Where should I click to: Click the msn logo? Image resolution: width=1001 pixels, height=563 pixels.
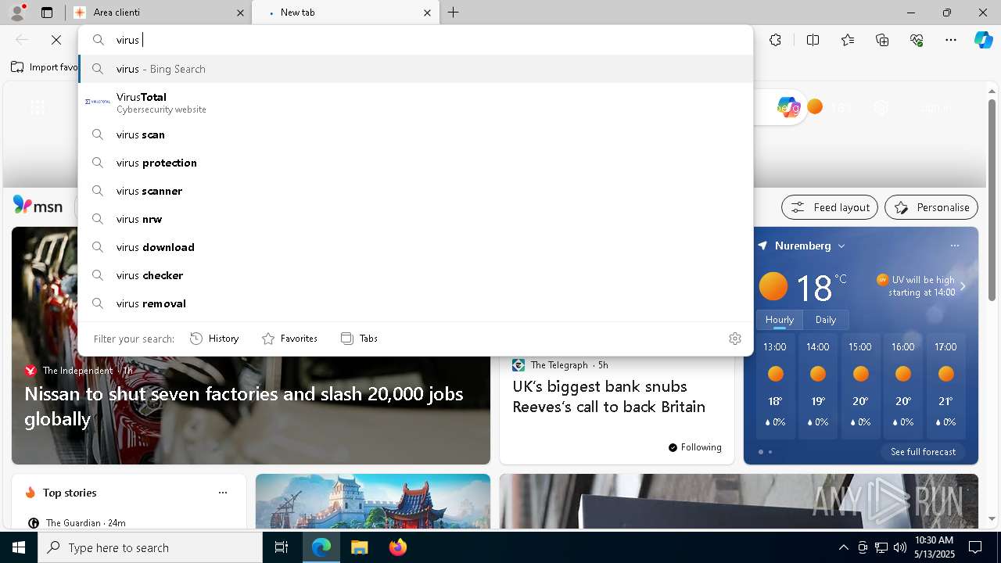click(38, 206)
